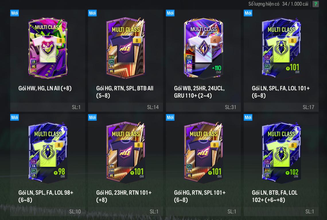
Task: Click the Mới badge on the HG, 23HR, RTN pack
Action: pyautogui.click(x=92, y=117)
